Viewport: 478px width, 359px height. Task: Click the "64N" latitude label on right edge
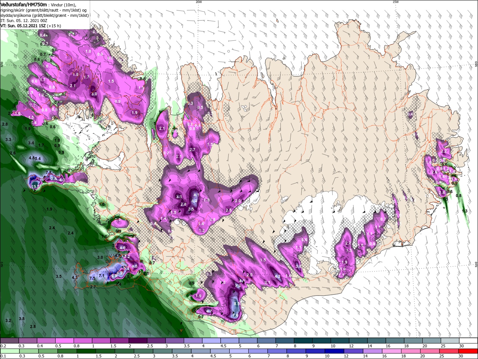coord(476,264)
